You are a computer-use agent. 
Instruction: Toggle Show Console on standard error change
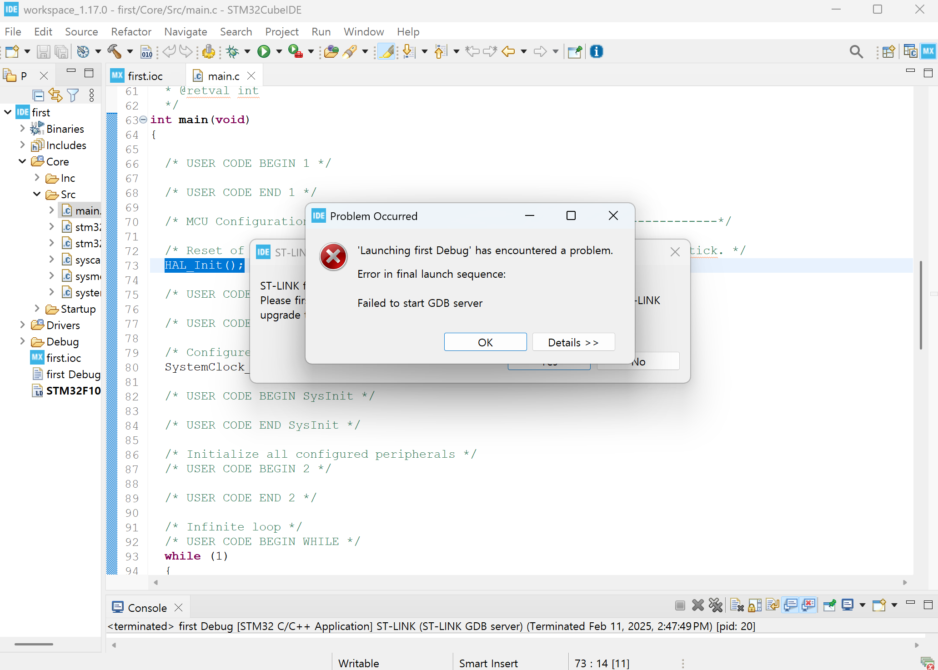(x=808, y=605)
